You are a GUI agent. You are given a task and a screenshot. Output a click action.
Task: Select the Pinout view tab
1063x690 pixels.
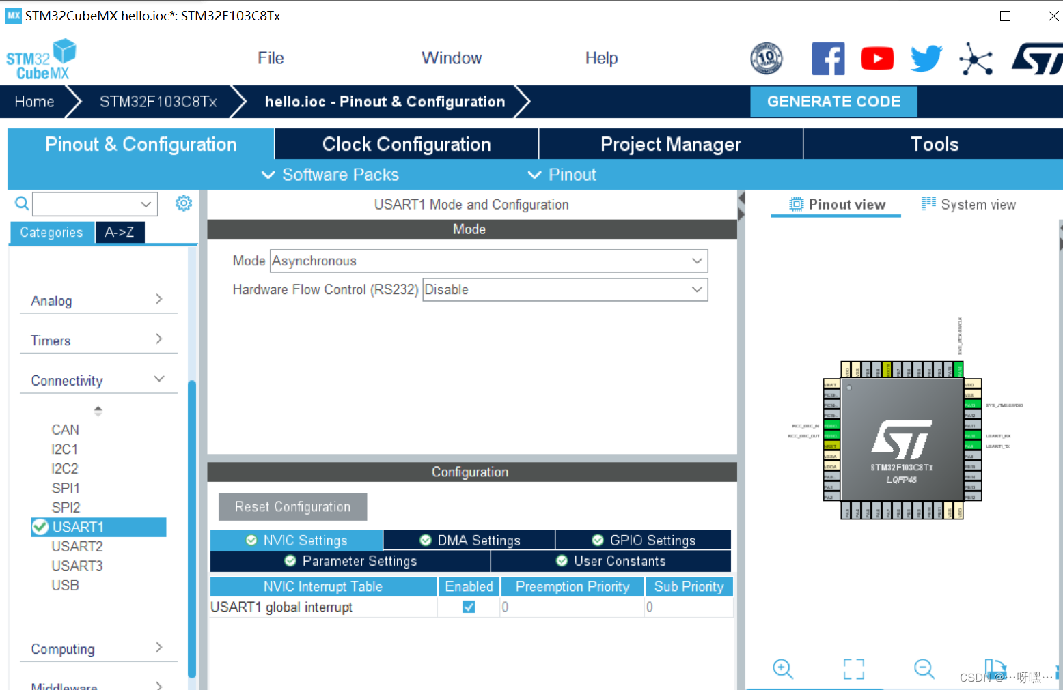[836, 204]
